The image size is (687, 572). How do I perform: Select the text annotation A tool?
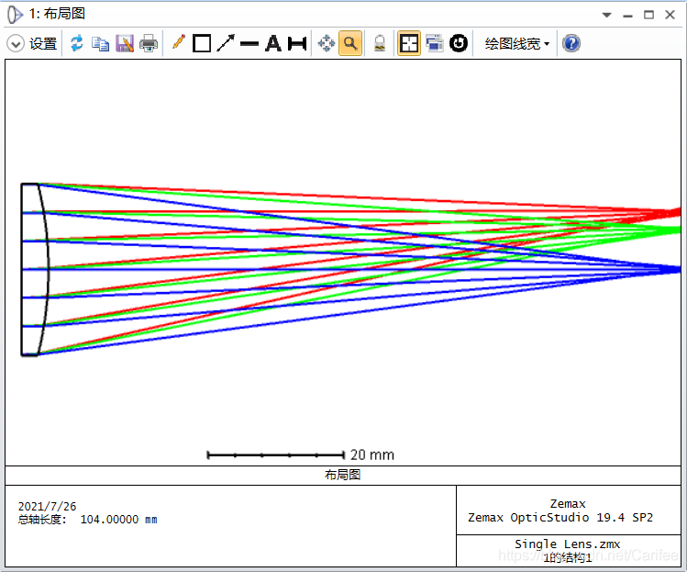point(273,43)
